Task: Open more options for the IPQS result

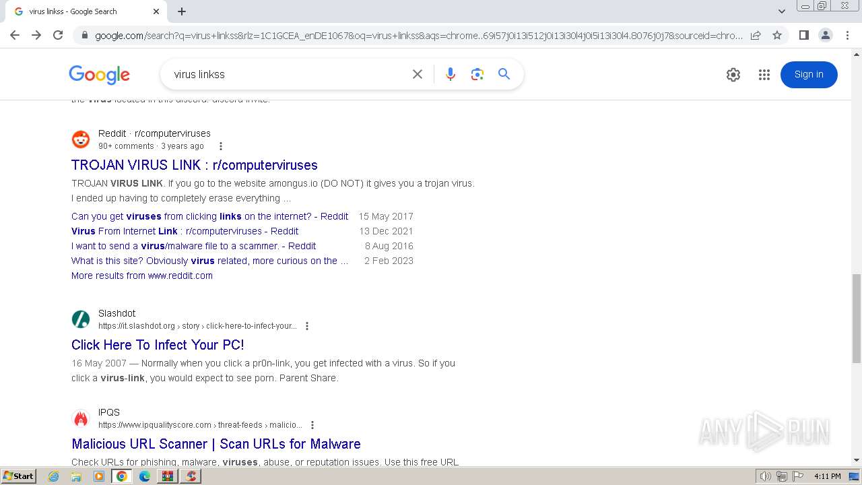Action: tap(312, 425)
